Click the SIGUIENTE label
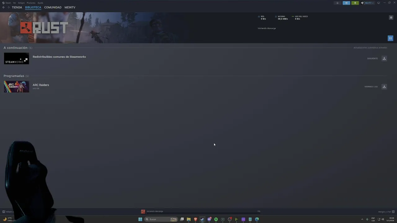 (372, 59)
